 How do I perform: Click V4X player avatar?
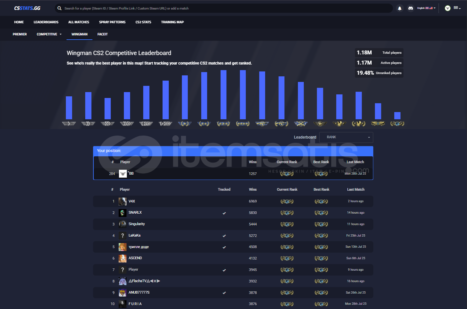pyautogui.click(x=123, y=202)
